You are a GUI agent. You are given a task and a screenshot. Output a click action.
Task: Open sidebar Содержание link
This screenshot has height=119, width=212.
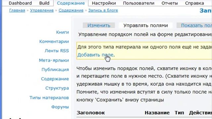tap(55, 79)
